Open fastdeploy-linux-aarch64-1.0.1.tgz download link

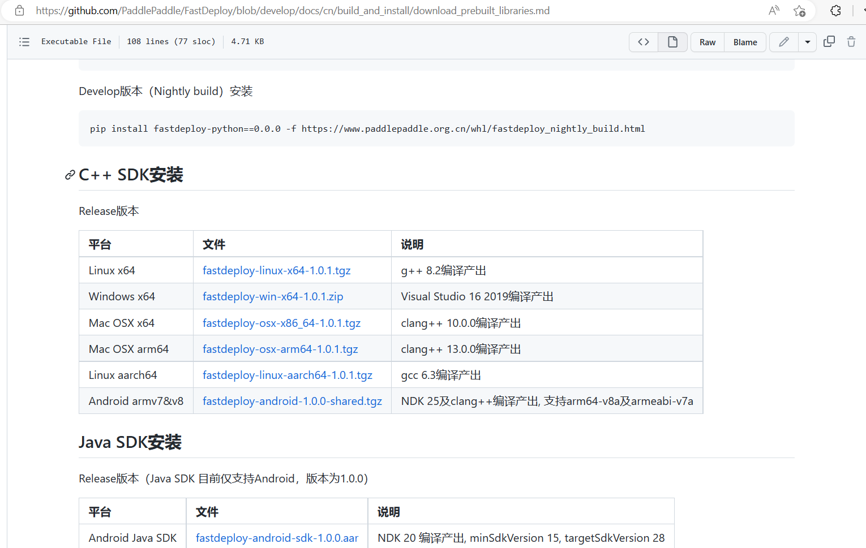coord(287,375)
